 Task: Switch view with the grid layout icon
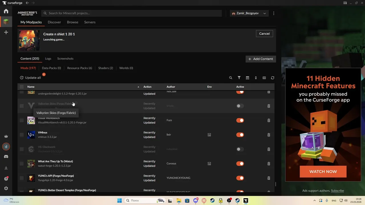[248, 78]
